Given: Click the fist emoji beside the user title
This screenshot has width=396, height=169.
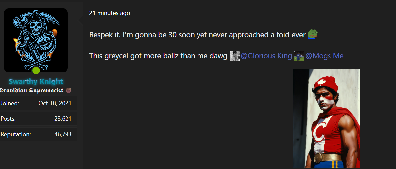Looking at the screenshot, I should coord(69,90).
